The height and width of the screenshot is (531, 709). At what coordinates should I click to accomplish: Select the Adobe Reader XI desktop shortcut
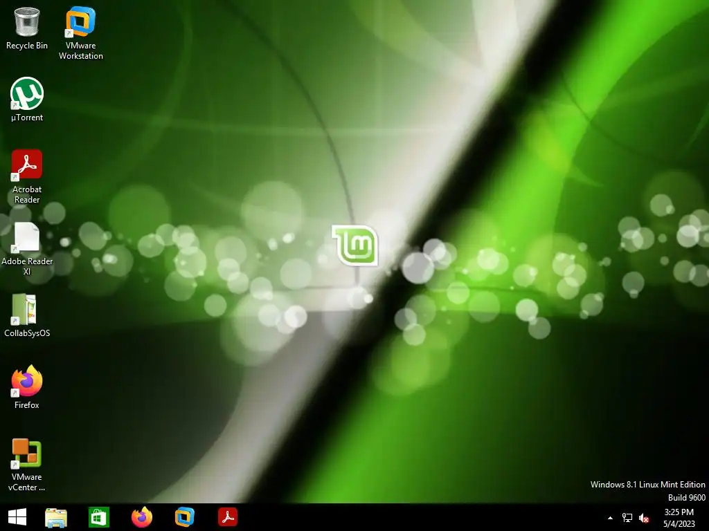[27, 248]
